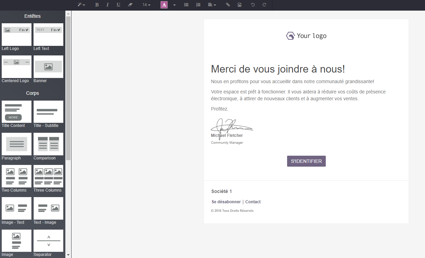Viewport: 425px width, 258px height.
Task: Select the Three Columns block
Action: point(48,179)
